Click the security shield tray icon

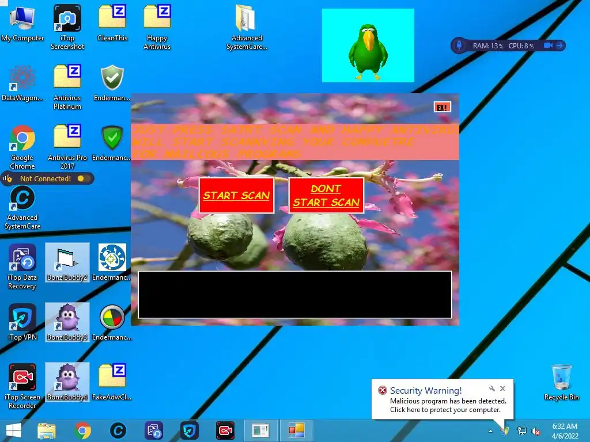pyautogui.click(x=505, y=431)
